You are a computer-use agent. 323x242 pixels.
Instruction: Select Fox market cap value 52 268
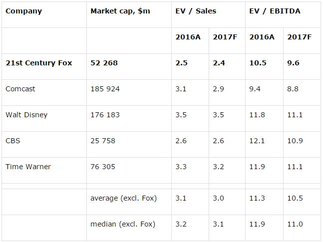coord(105,63)
